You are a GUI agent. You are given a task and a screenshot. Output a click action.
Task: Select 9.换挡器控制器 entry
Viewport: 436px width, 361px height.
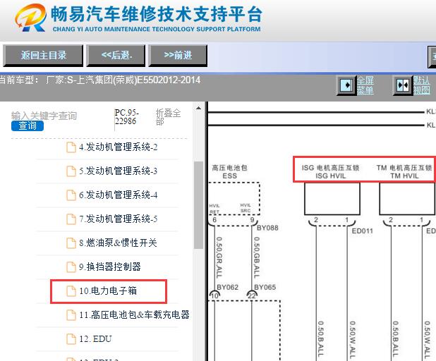(x=110, y=267)
